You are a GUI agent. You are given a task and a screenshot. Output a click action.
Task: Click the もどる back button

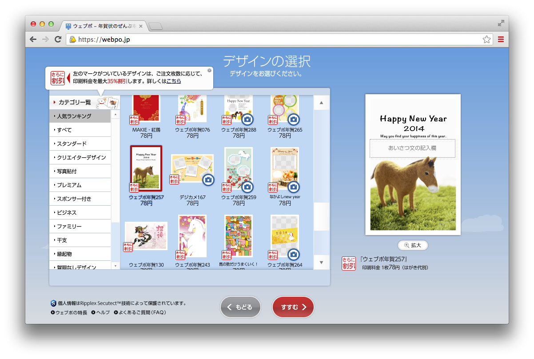pos(240,307)
